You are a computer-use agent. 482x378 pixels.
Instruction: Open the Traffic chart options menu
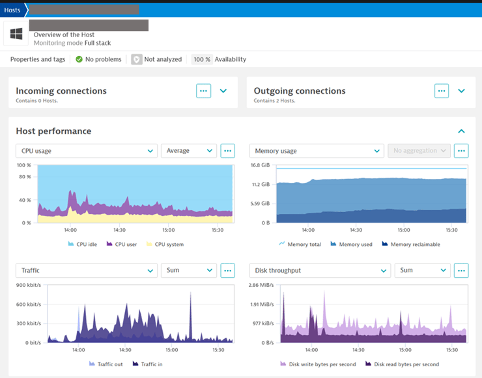click(227, 271)
